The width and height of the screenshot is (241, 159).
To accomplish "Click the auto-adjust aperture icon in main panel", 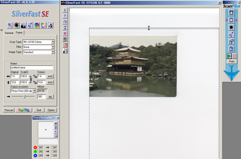I will 17,25.
